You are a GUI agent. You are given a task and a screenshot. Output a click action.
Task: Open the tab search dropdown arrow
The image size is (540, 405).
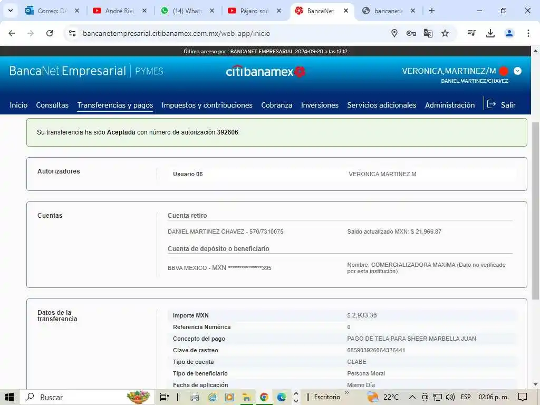tap(10, 11)
